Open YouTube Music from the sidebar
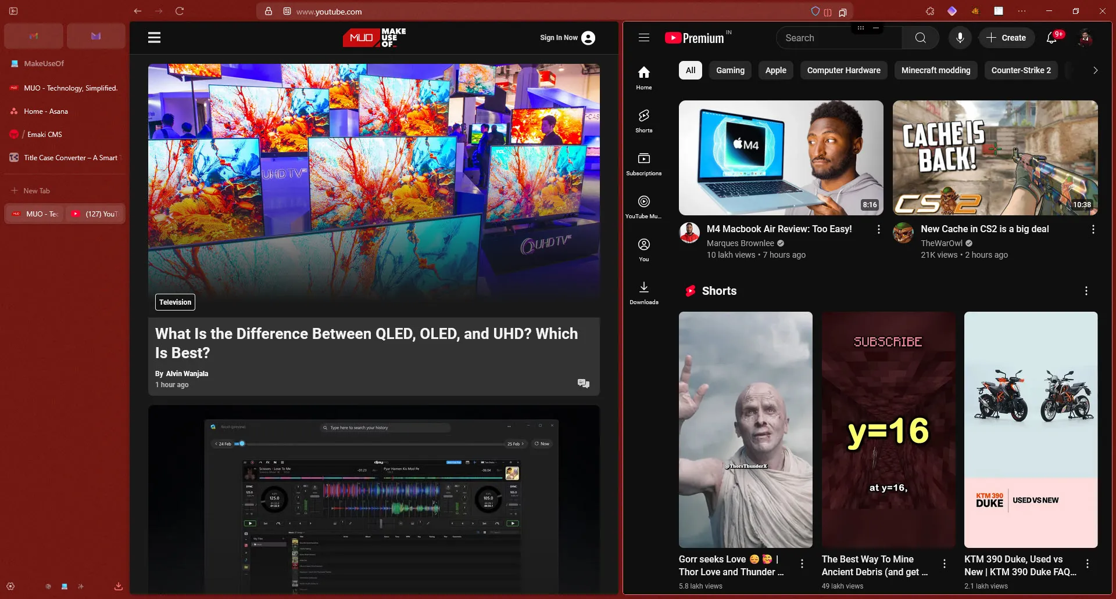The height and width of the screenshot is (599, 1116). [x=643, y=207]
